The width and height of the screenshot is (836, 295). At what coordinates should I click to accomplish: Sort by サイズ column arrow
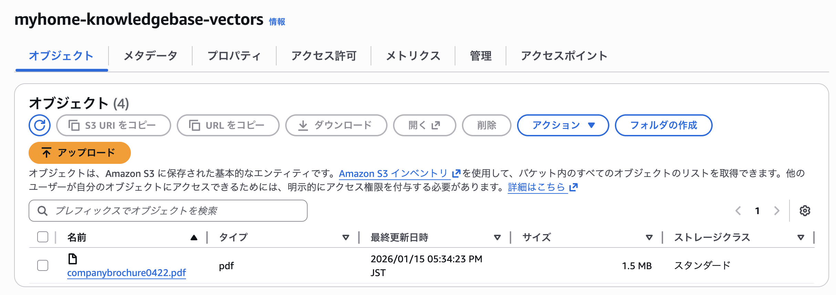point(649,237)
